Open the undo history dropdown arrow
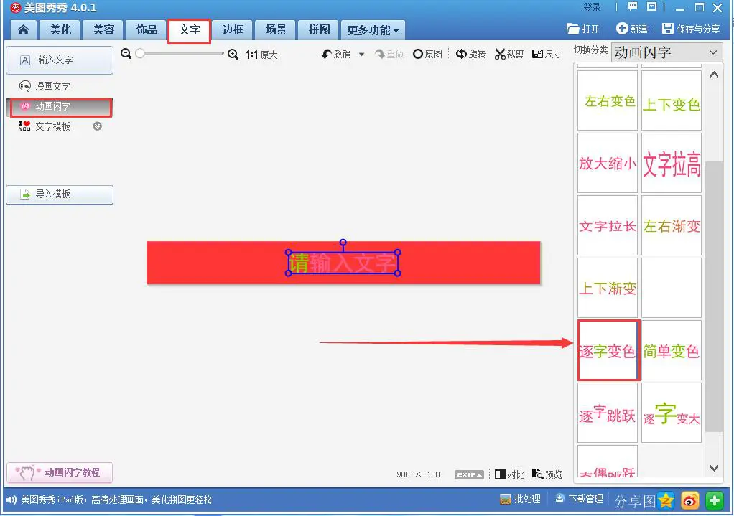This screenshot has height=516, width=734. click(361, 55)
